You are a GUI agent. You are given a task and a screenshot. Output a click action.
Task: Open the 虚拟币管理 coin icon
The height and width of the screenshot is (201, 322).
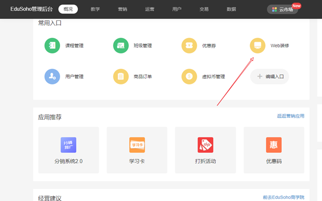(x=189, y=76)
